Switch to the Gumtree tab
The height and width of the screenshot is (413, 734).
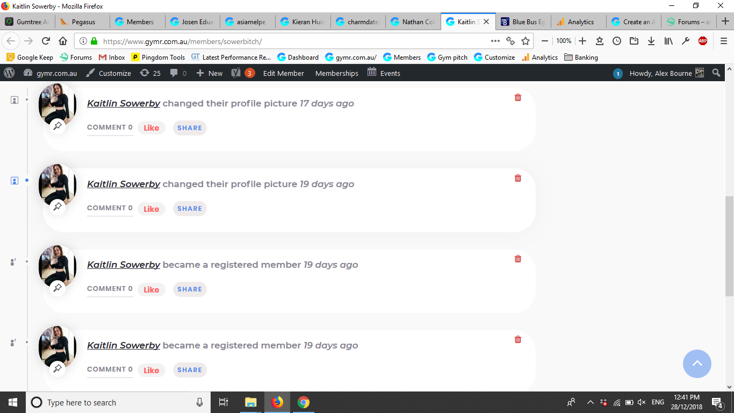tap(27, 22)
